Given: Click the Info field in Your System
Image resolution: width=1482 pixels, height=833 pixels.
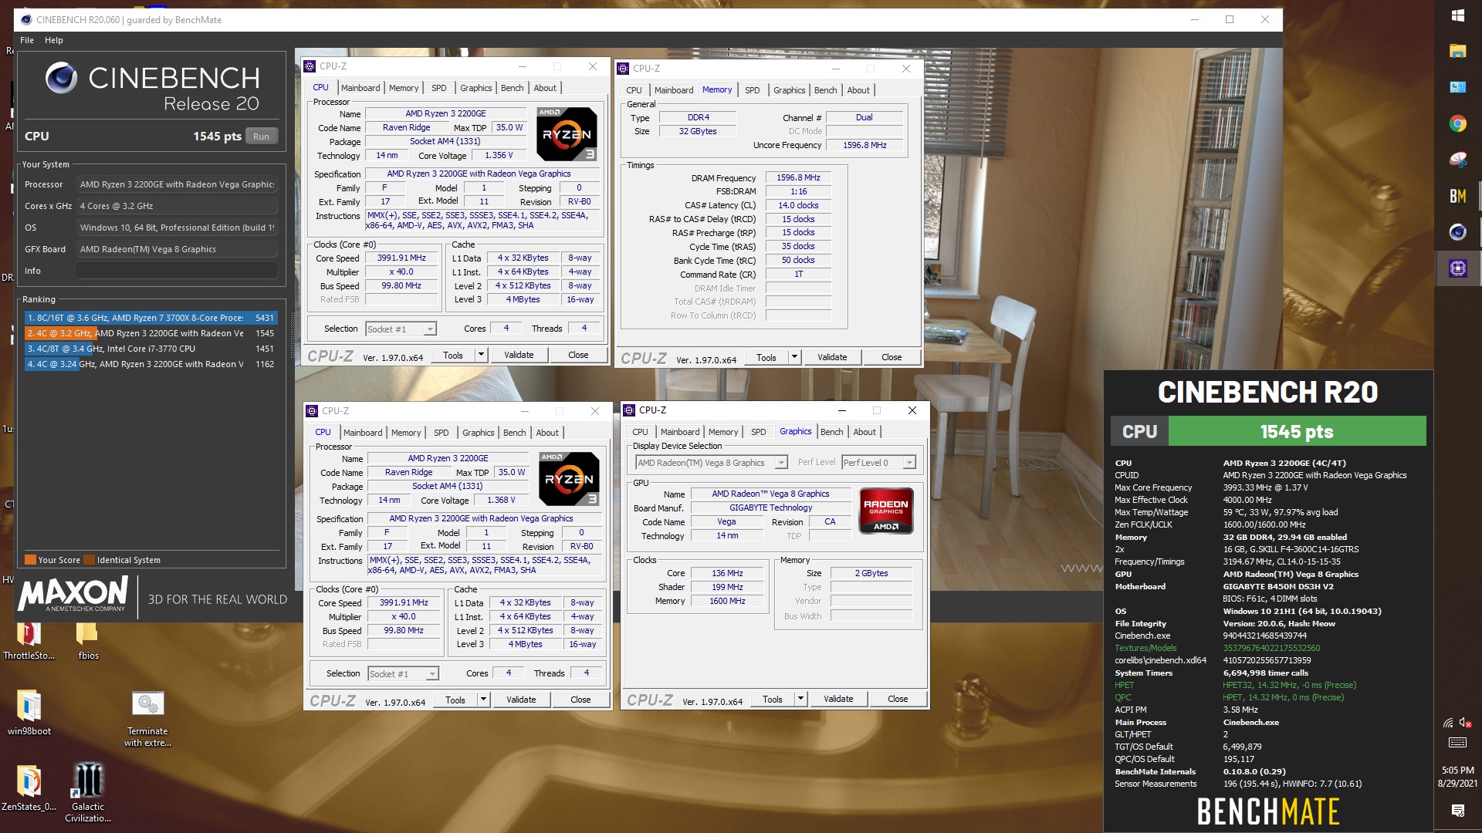Looking at the screenshot, I should pos(177,271).
